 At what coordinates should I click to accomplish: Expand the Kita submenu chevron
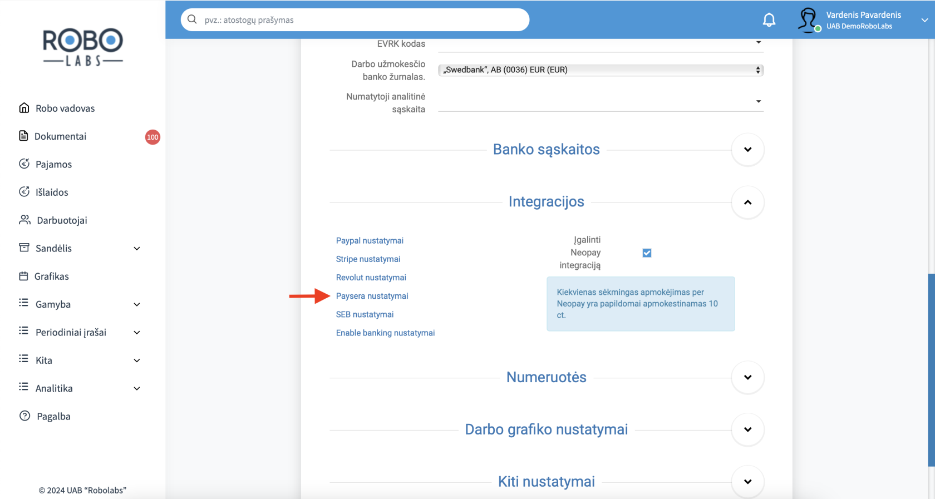137,360
